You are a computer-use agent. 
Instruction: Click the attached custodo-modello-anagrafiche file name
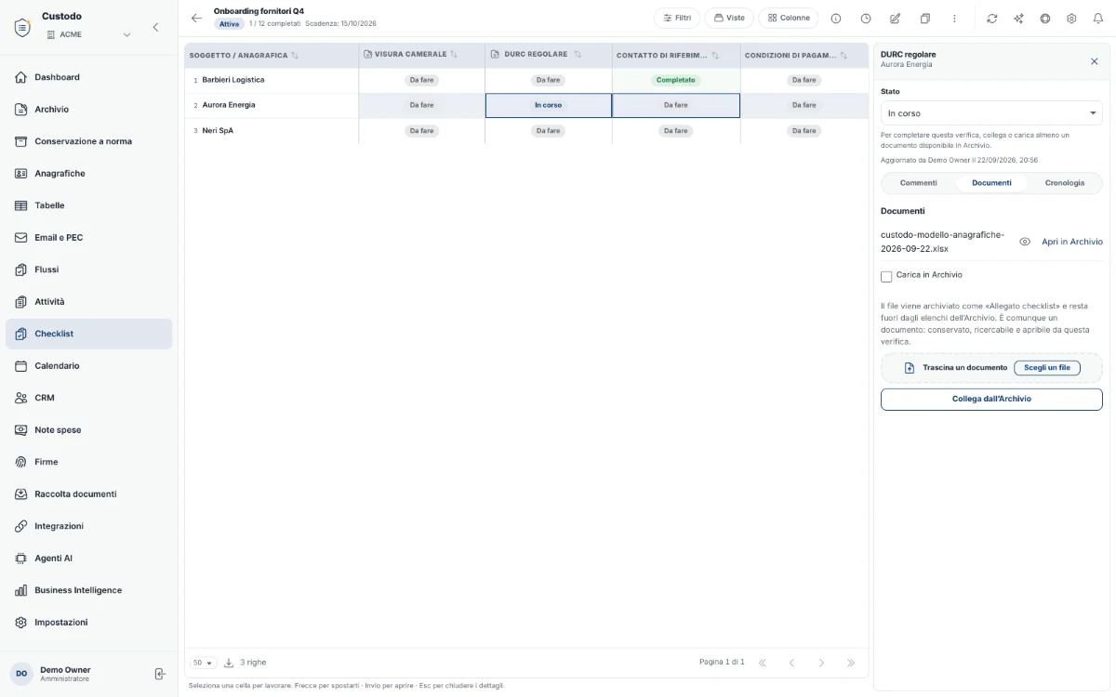pyautogui.click(x=942, y=242)
